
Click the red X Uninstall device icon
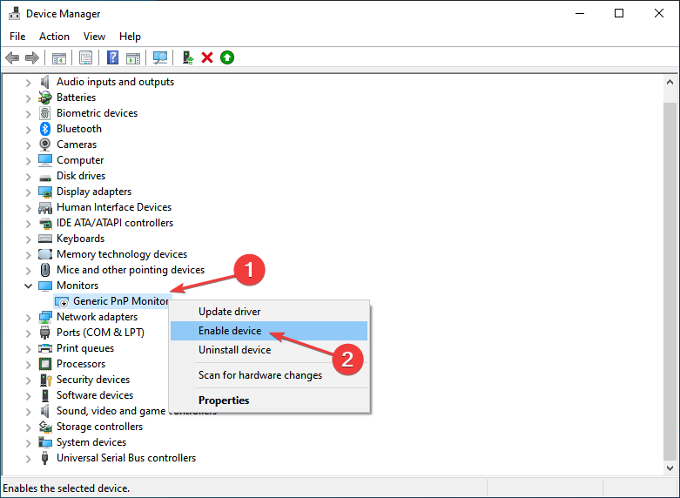207,57
